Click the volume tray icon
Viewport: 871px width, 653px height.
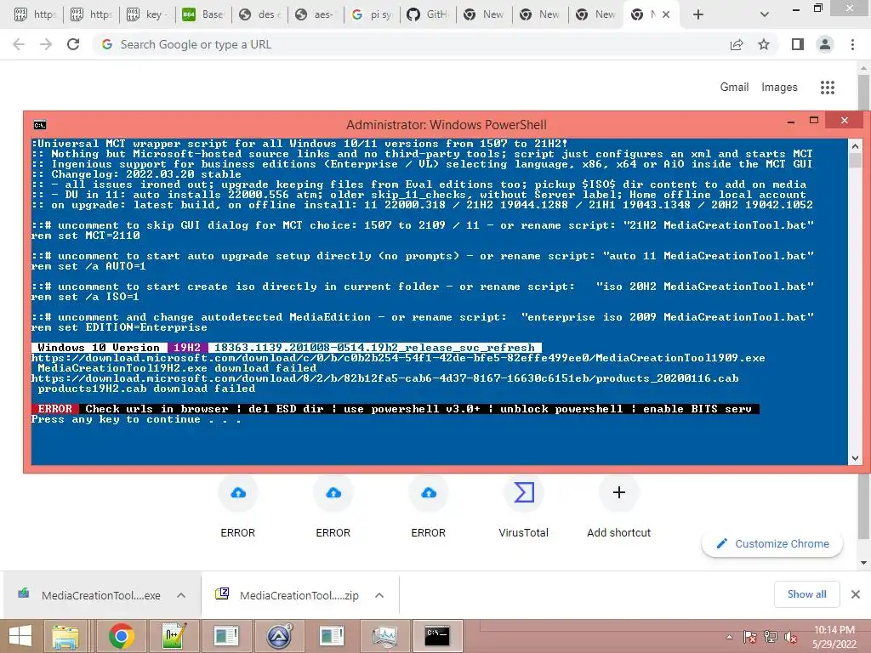790,637
